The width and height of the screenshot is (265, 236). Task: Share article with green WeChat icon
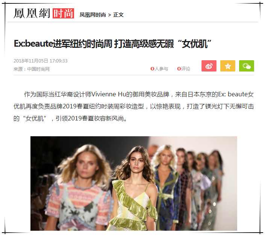(x=247, y=66)
